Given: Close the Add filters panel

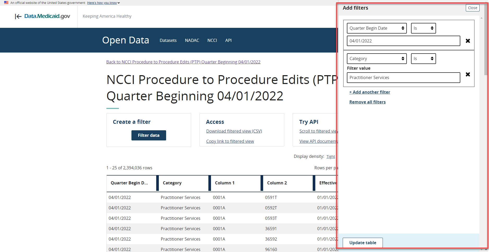Looking at the screenshot, I should (473, 8).
